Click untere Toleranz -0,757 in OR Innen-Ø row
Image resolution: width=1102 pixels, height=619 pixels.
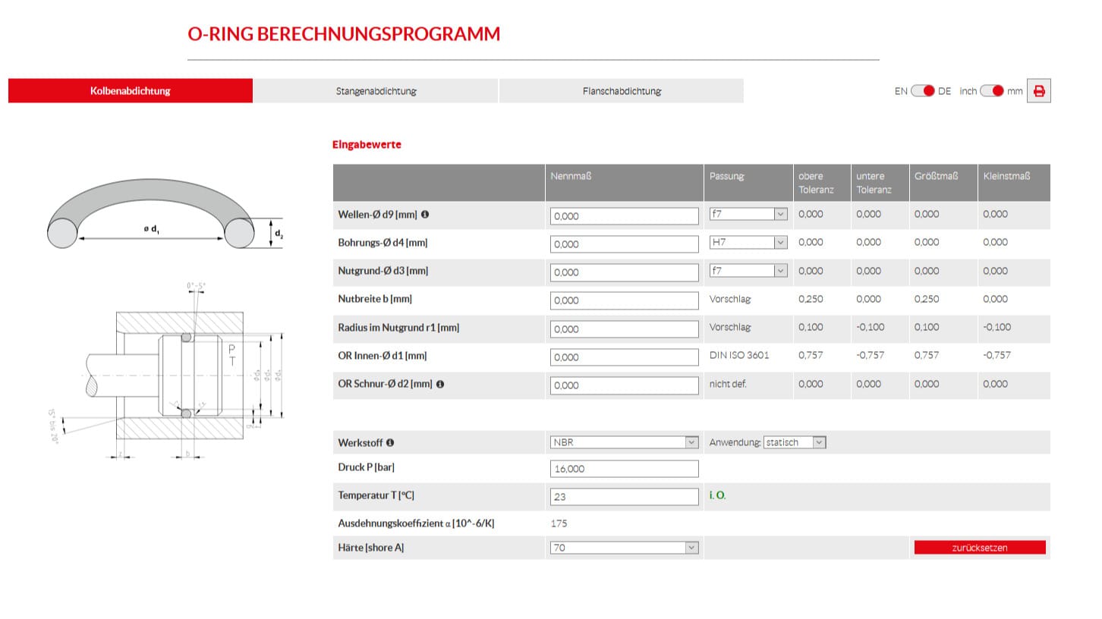pyautogui.click(x=870, y=355)
